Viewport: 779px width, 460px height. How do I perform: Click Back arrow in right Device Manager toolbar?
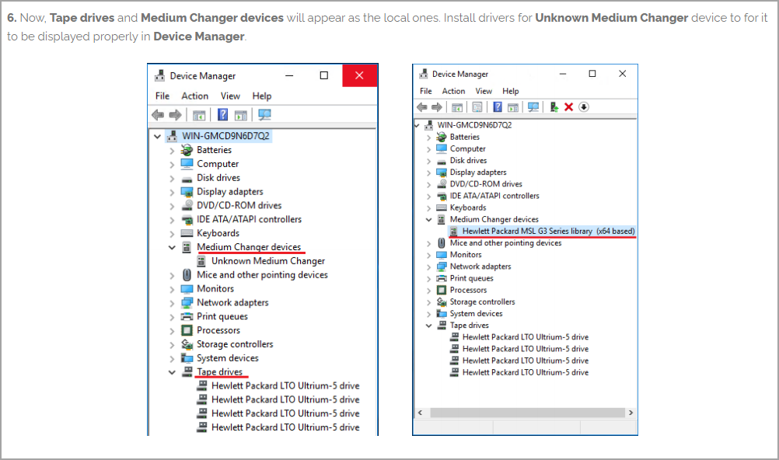point(422,106)
